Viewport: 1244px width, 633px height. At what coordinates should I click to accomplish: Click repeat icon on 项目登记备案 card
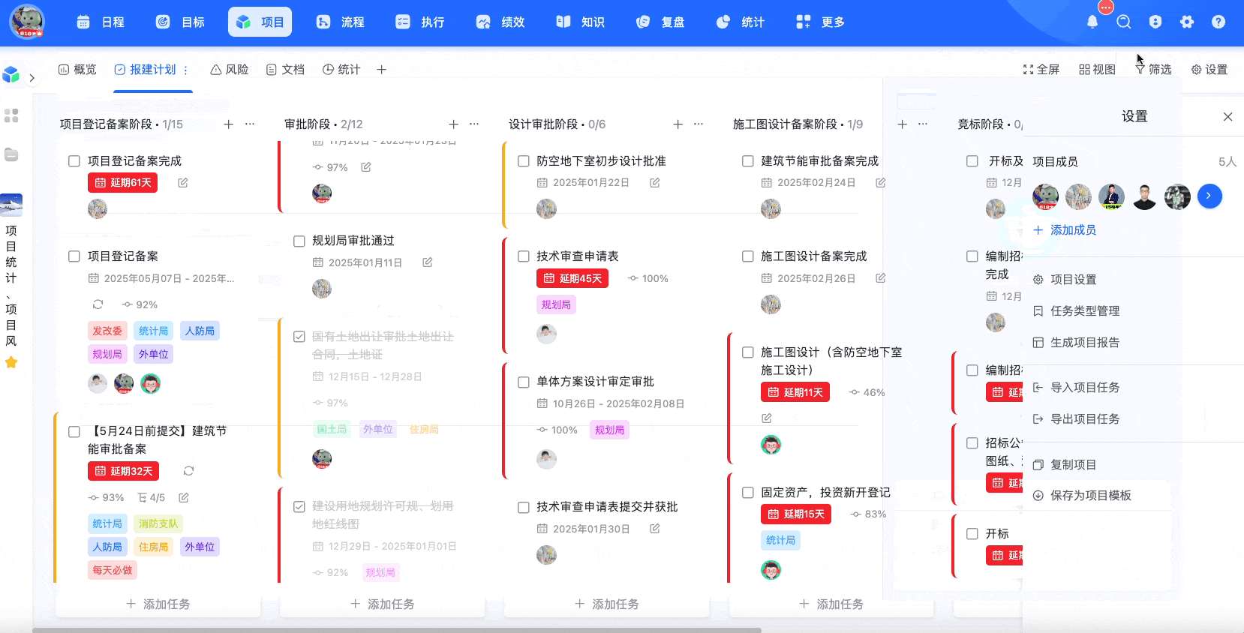[x=98, y=304]
